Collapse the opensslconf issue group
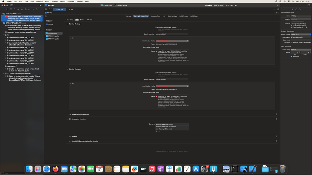The height and width of the screenshot is (175, 312). [4, 66]
